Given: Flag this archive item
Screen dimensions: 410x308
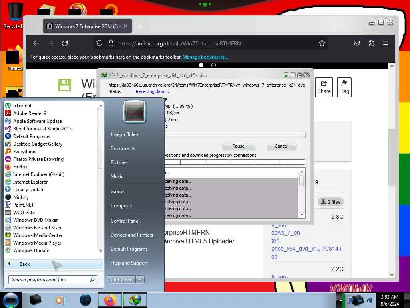Looking at the screenshot, I should pos(344,87).
